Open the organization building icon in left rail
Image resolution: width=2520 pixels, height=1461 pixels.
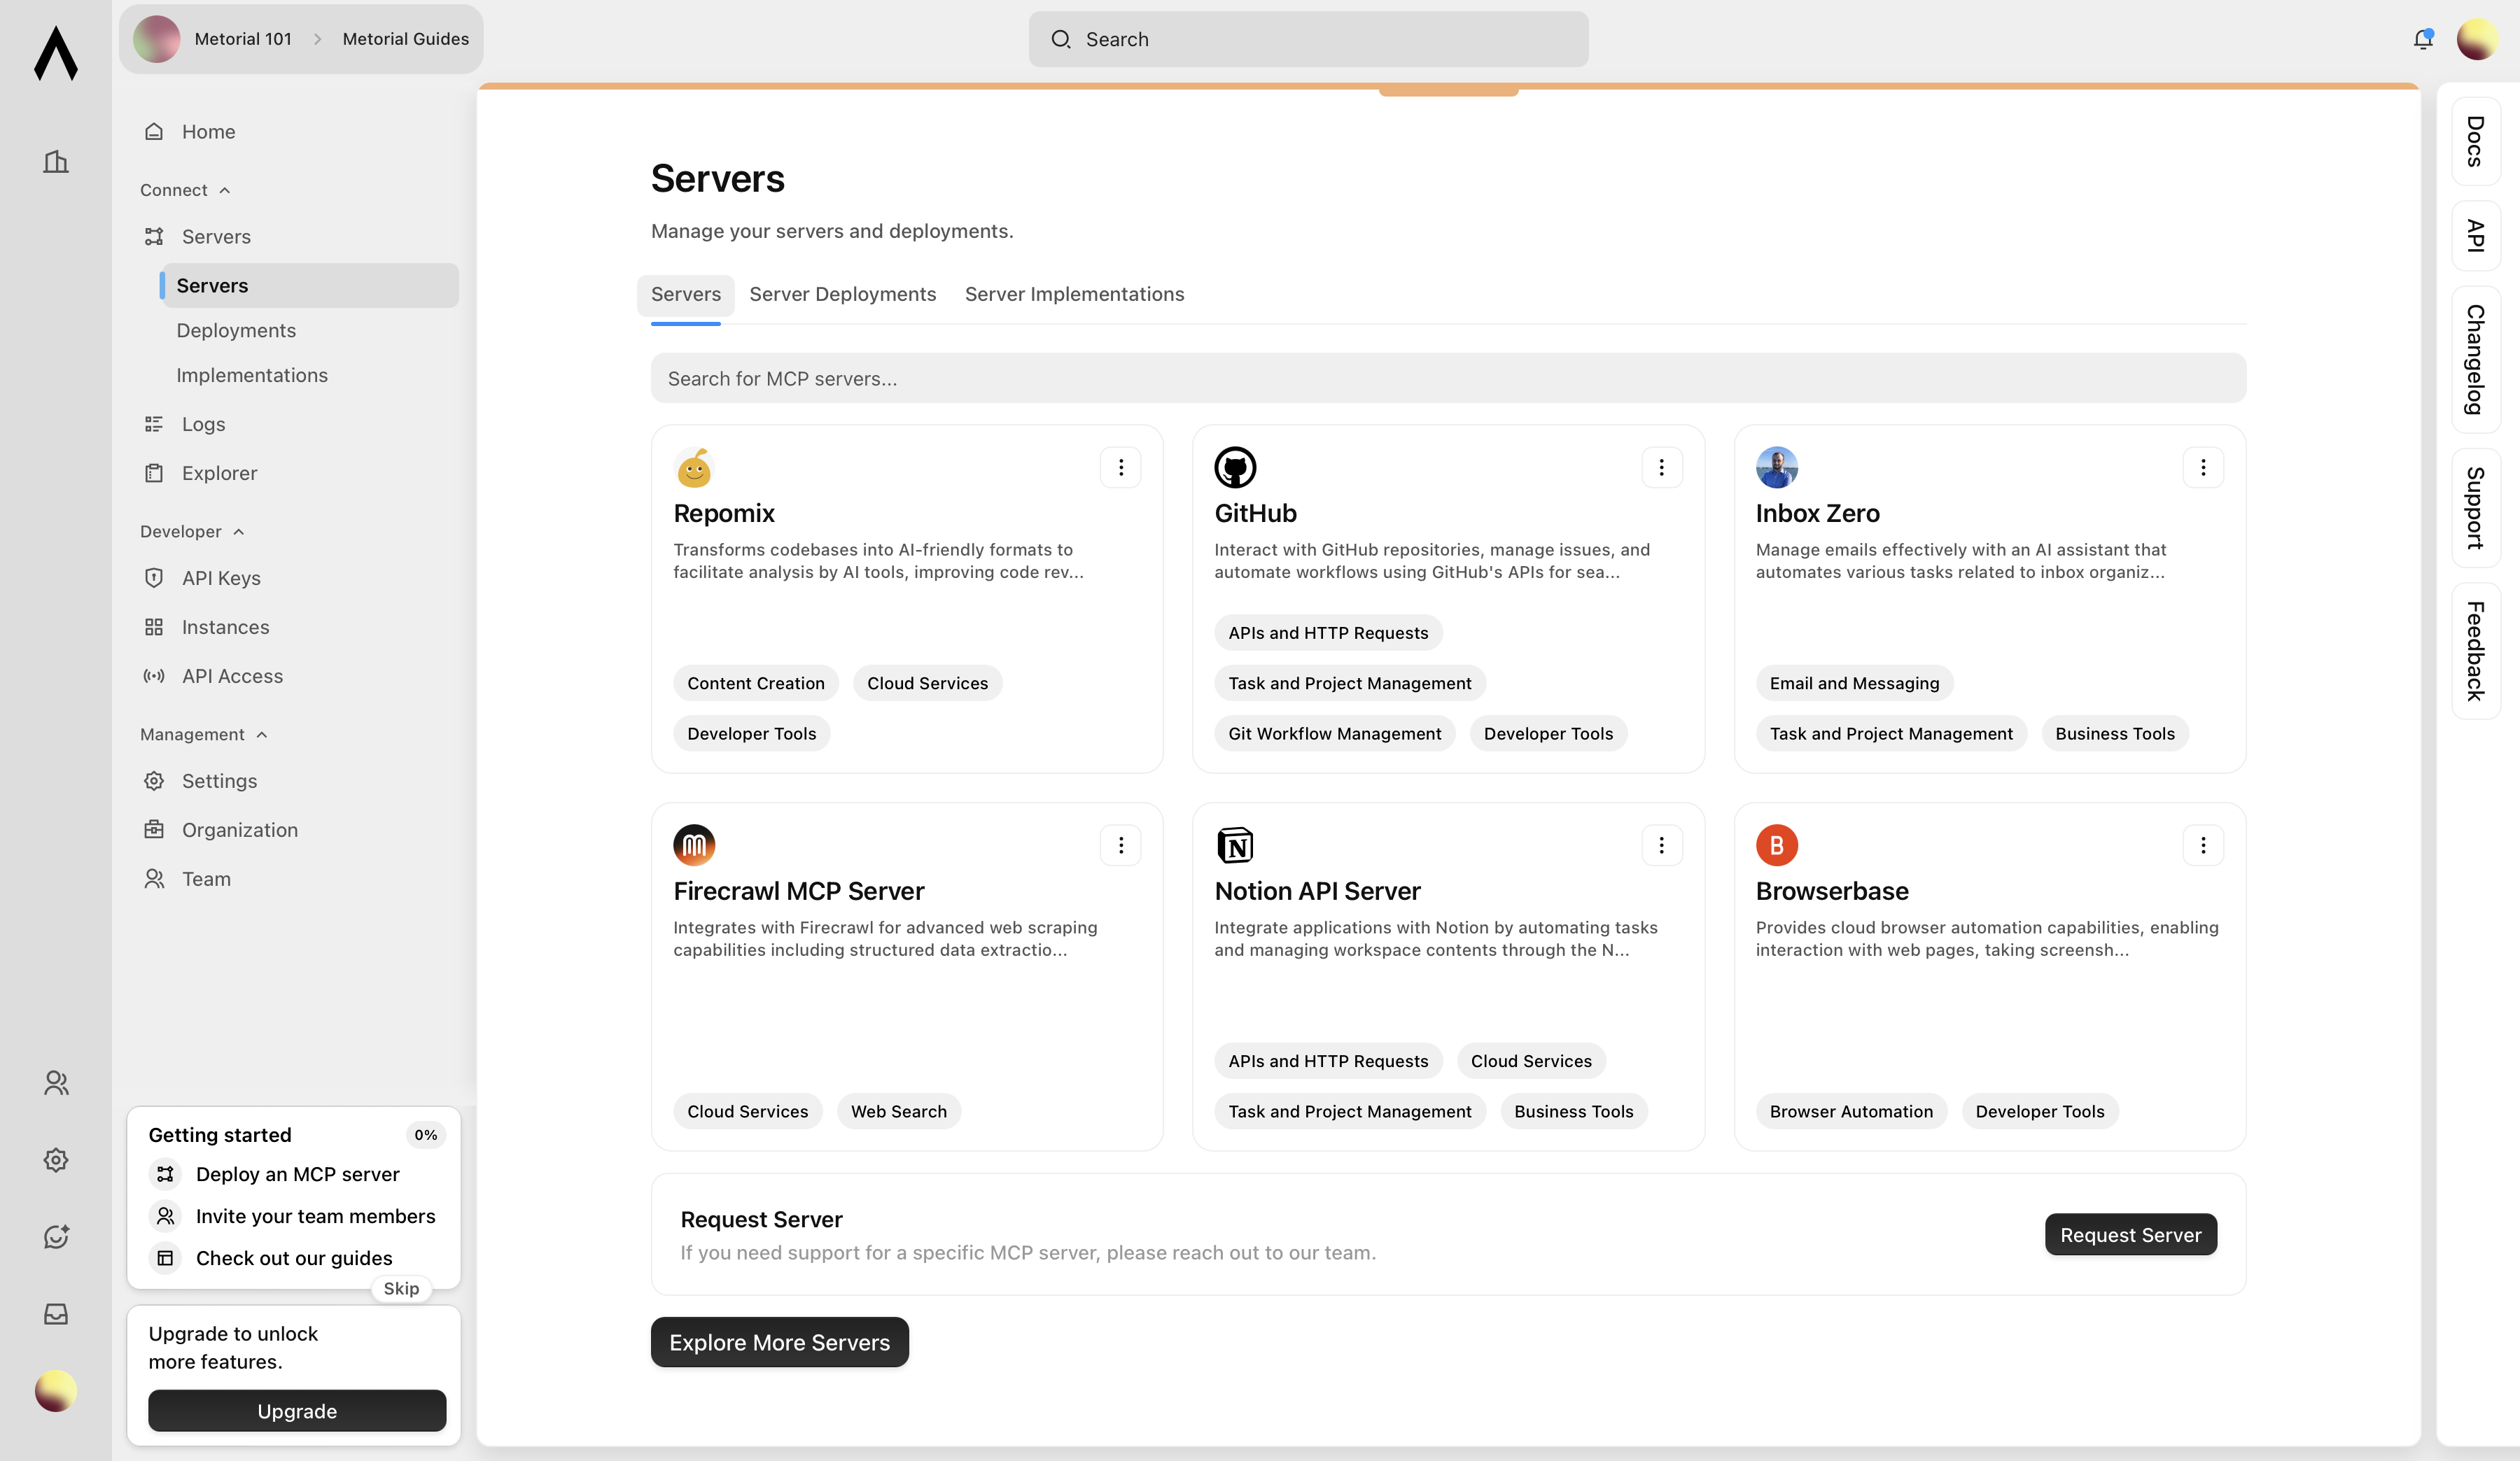56,161
